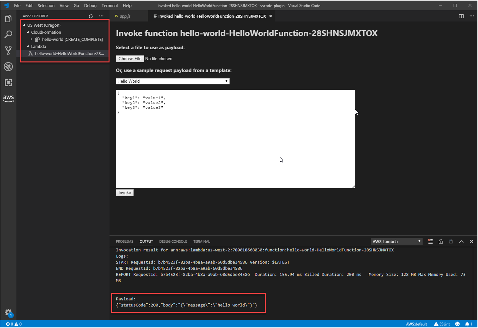Click AWS:default credentials profile in status bar

416,324
